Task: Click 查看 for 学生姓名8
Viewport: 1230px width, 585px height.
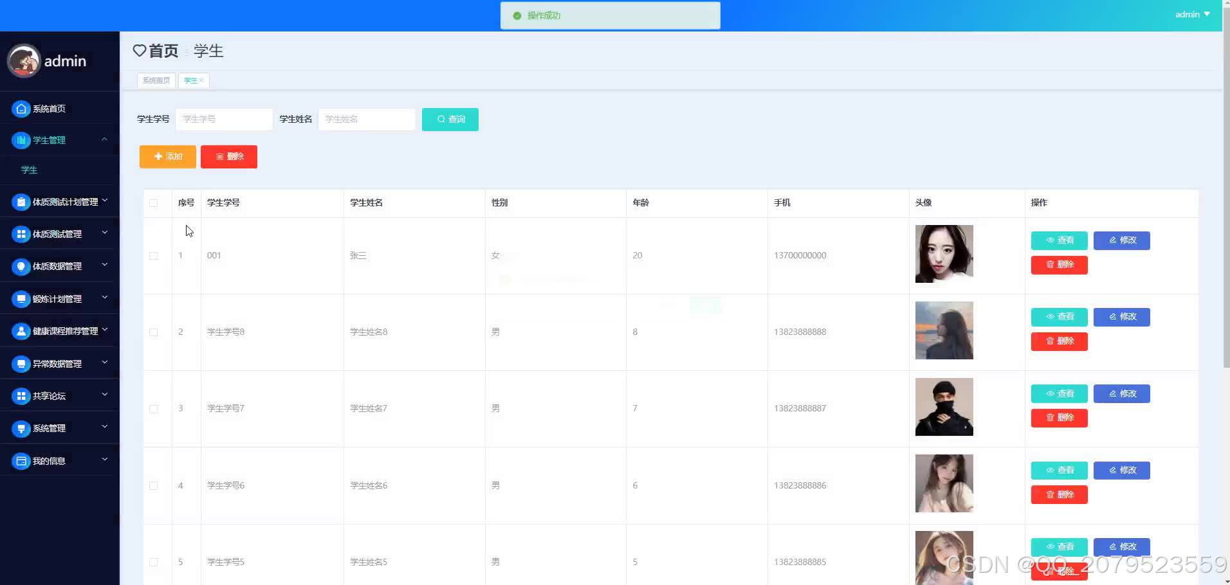Action: 1060,317
